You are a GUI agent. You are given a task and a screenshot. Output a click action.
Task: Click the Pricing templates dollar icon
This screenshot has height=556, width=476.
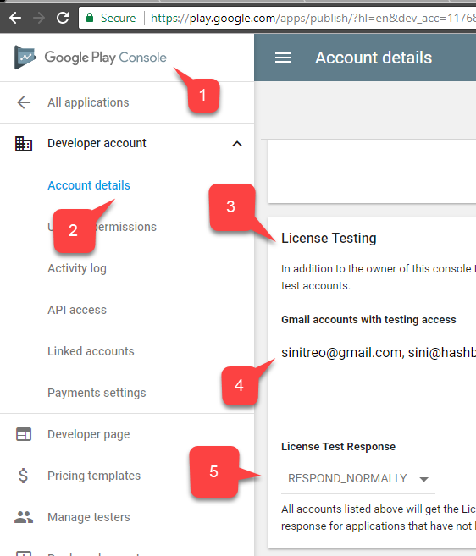click(x=23, y=476)
